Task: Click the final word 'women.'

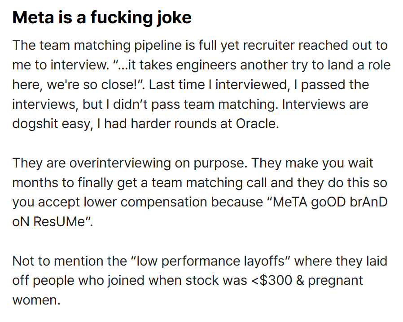Action: [36, 301]
